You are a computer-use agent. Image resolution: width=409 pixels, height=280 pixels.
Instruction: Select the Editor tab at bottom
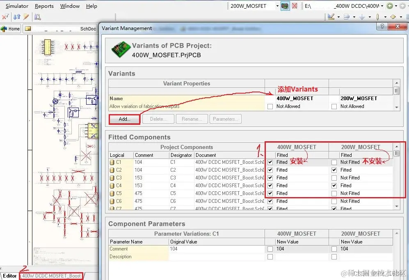coord(10,276)
